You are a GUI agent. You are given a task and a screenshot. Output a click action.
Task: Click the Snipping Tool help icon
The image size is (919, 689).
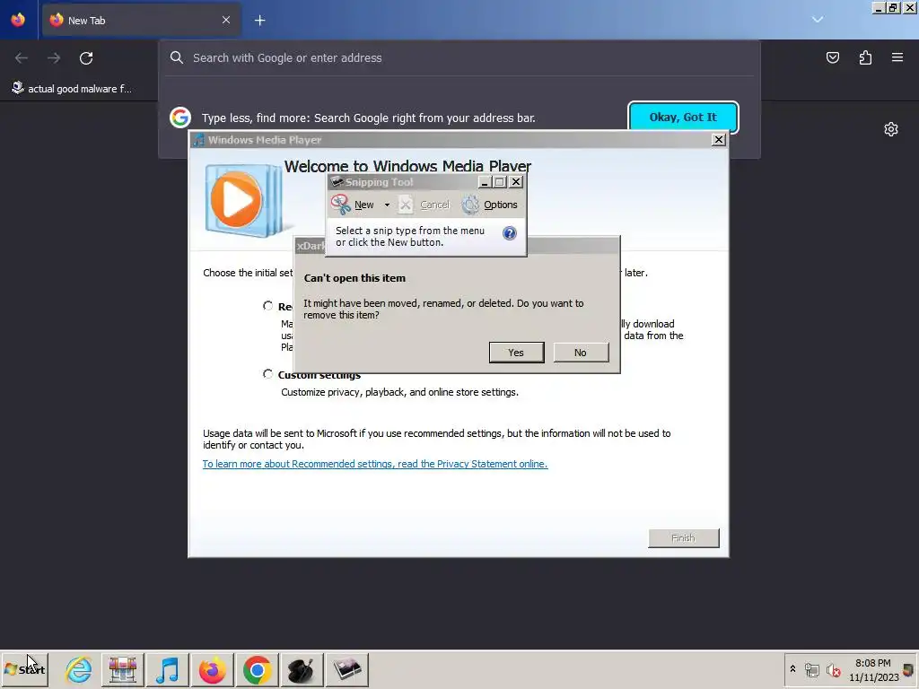coord(510,233)
